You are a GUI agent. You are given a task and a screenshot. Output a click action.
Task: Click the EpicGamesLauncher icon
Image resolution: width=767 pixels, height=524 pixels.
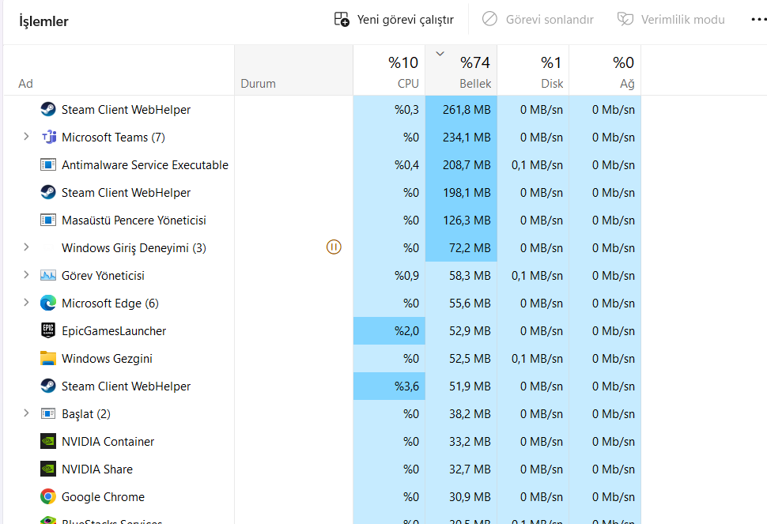[x=48, y=331]
